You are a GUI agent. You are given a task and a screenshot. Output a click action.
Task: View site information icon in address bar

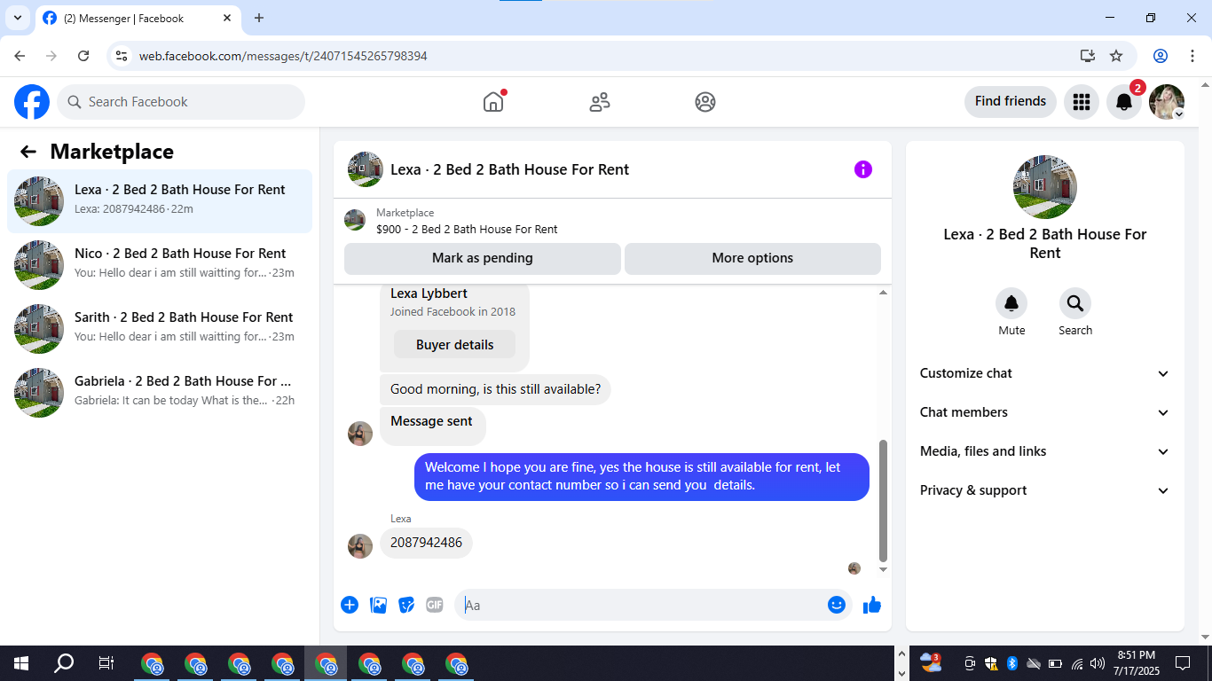122,56
